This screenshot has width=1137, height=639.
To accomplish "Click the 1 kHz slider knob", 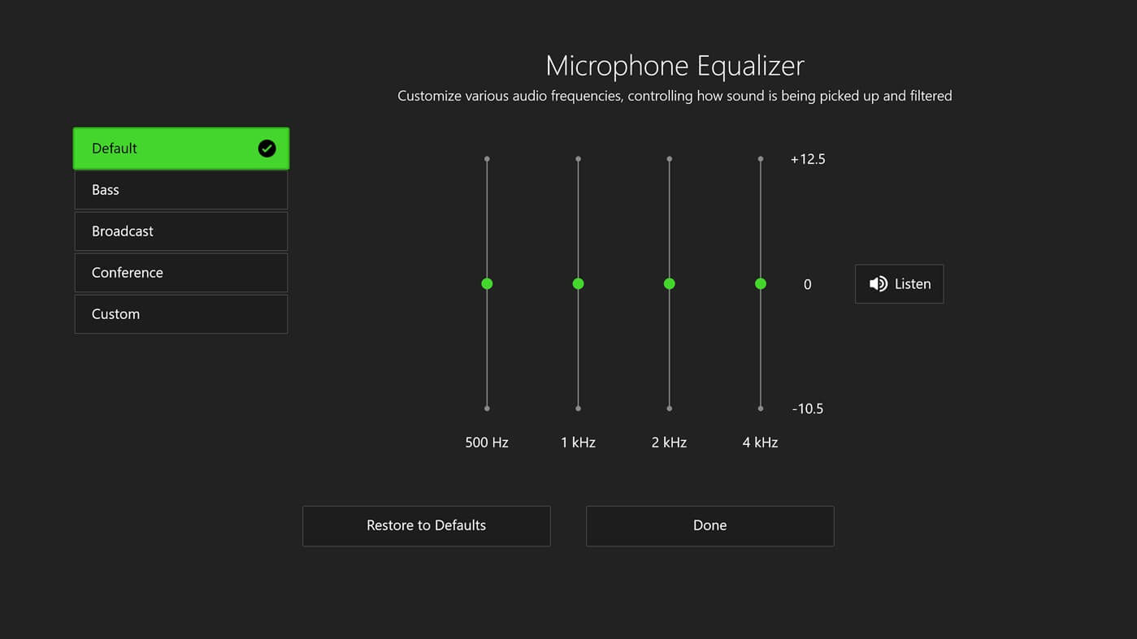I will click(578, 283).
